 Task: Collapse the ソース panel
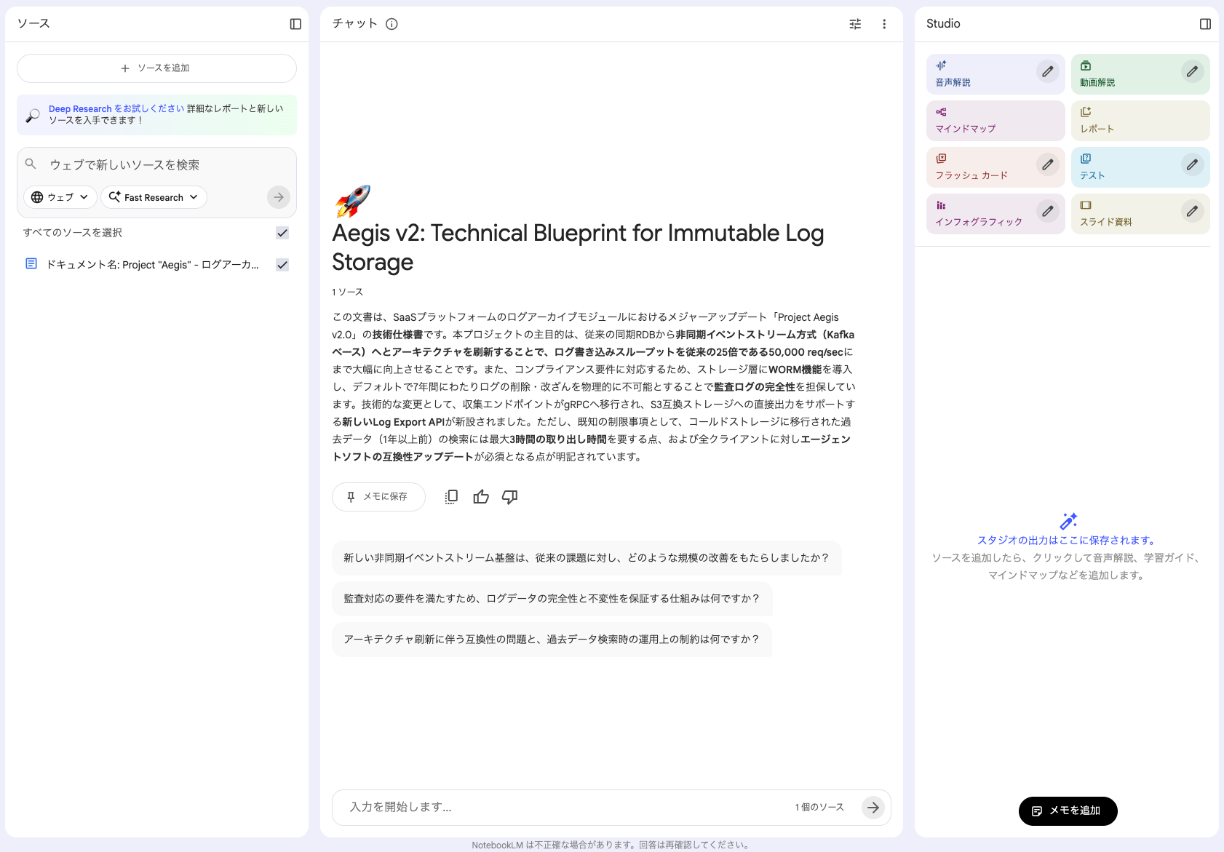(295, 23)
